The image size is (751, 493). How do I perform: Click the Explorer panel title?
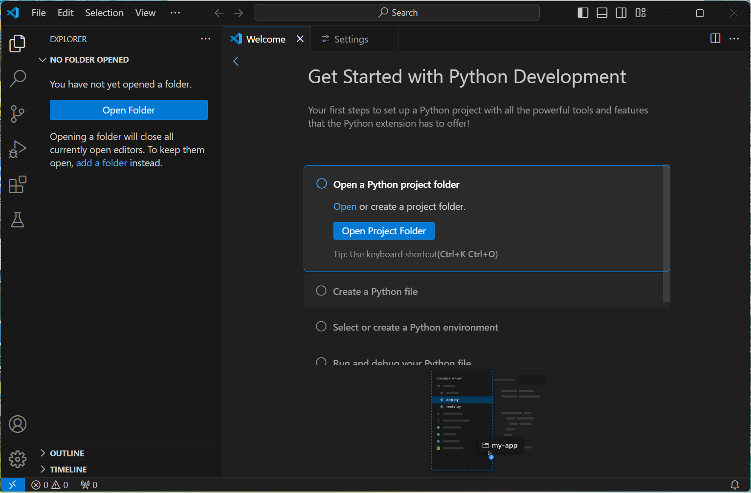[x=68, y=39]
